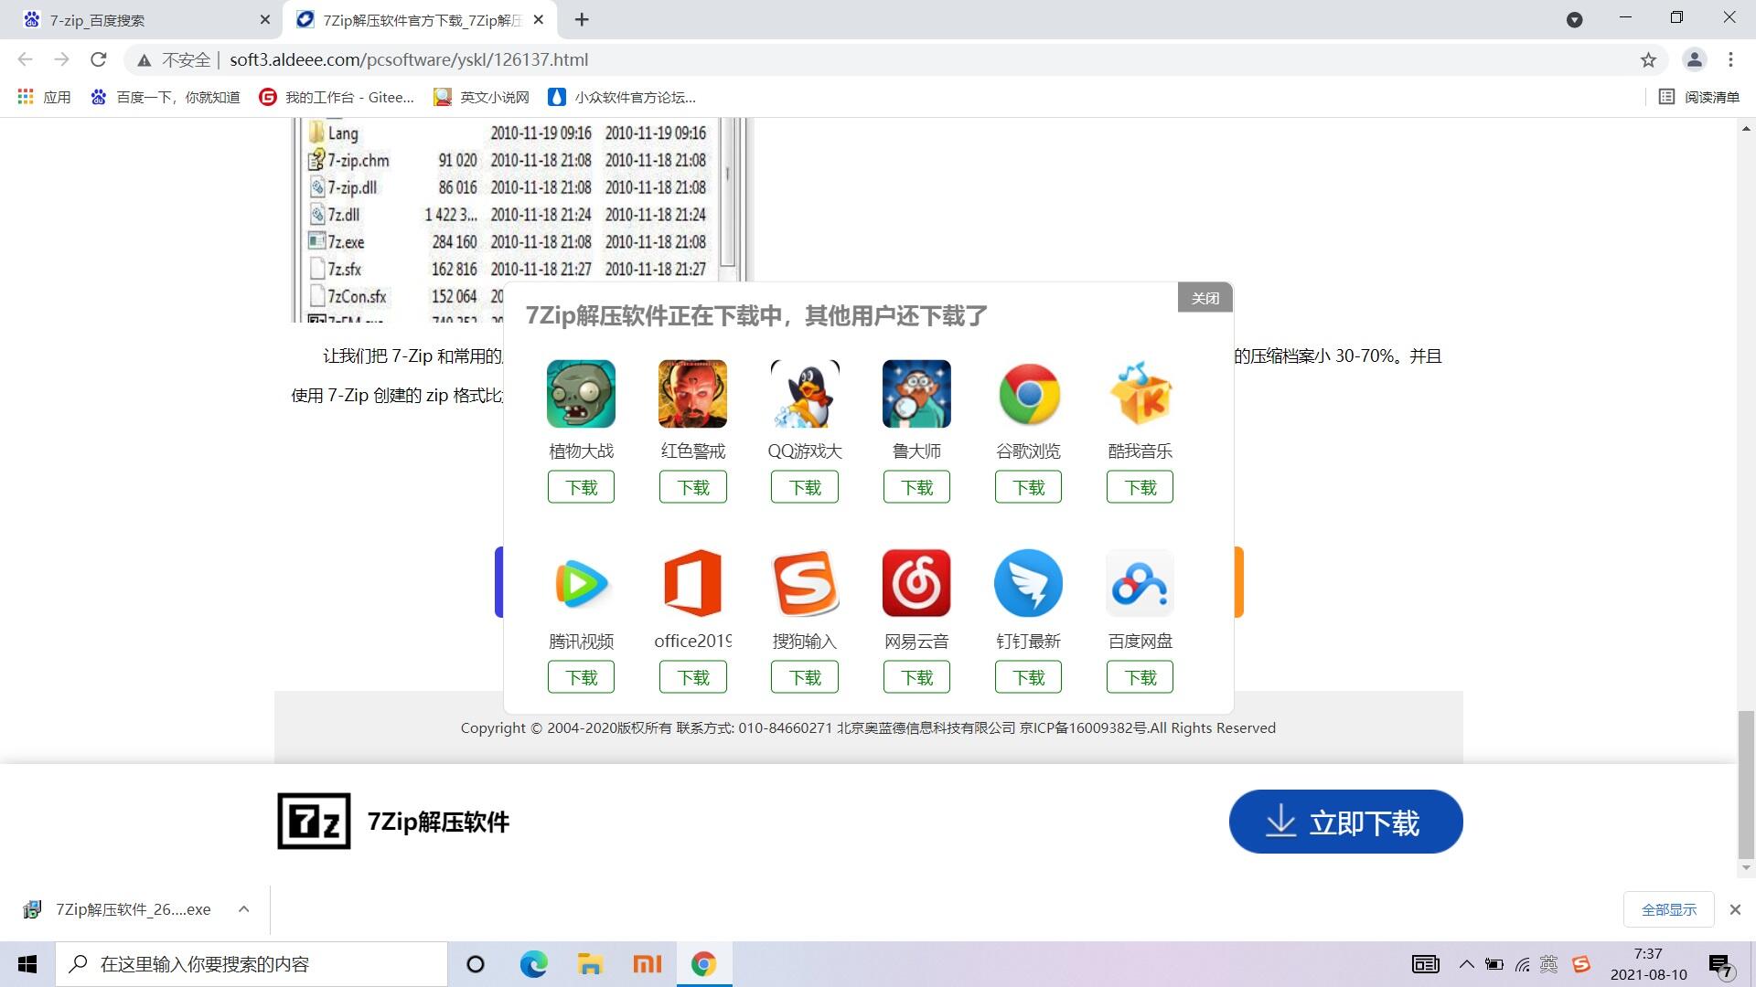The image size is (1756, 987).
Task: Click the 钉钉最新 app icon
Action: [x=1028, y=582]
